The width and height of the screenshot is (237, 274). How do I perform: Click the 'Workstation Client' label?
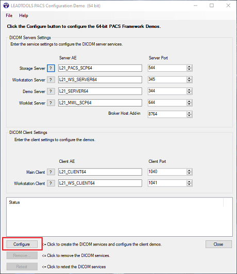(x=29, y=184)
